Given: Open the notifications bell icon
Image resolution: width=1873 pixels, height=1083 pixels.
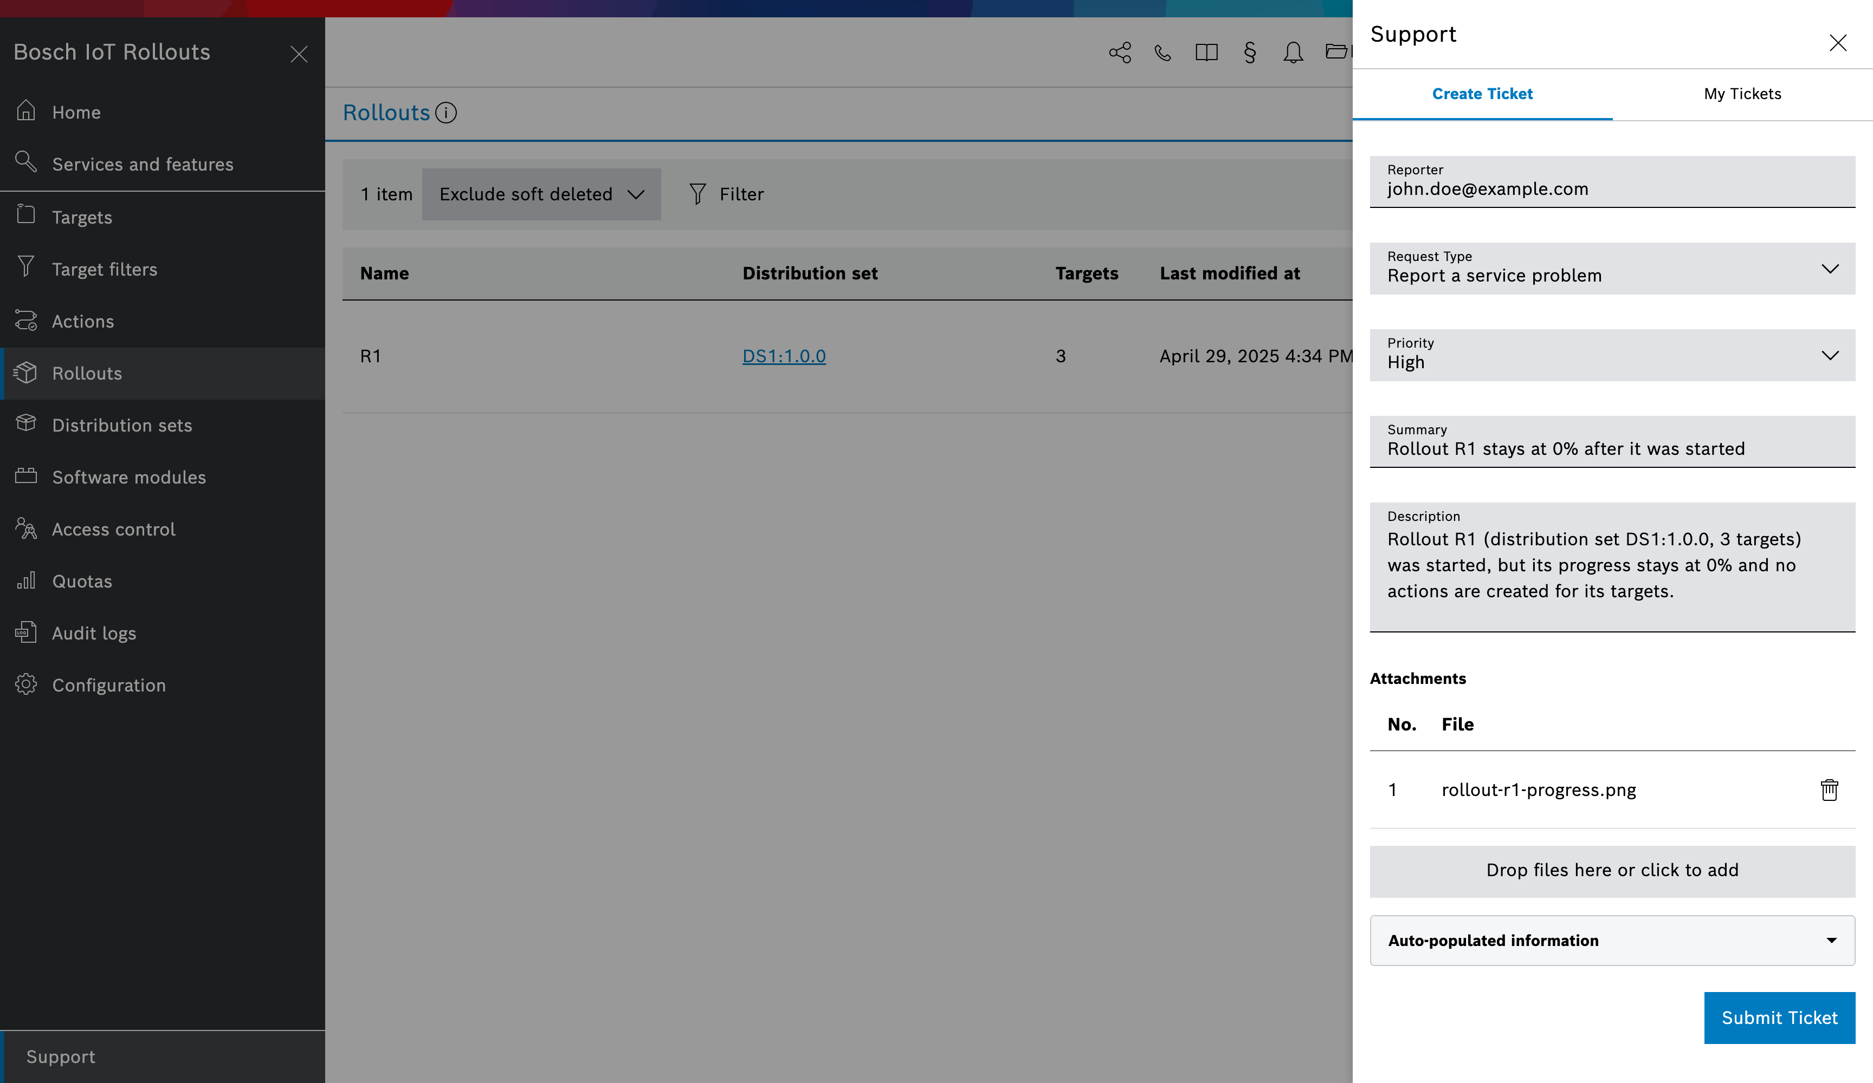Looking at the screenshot, I should [x=1293, y=53].
